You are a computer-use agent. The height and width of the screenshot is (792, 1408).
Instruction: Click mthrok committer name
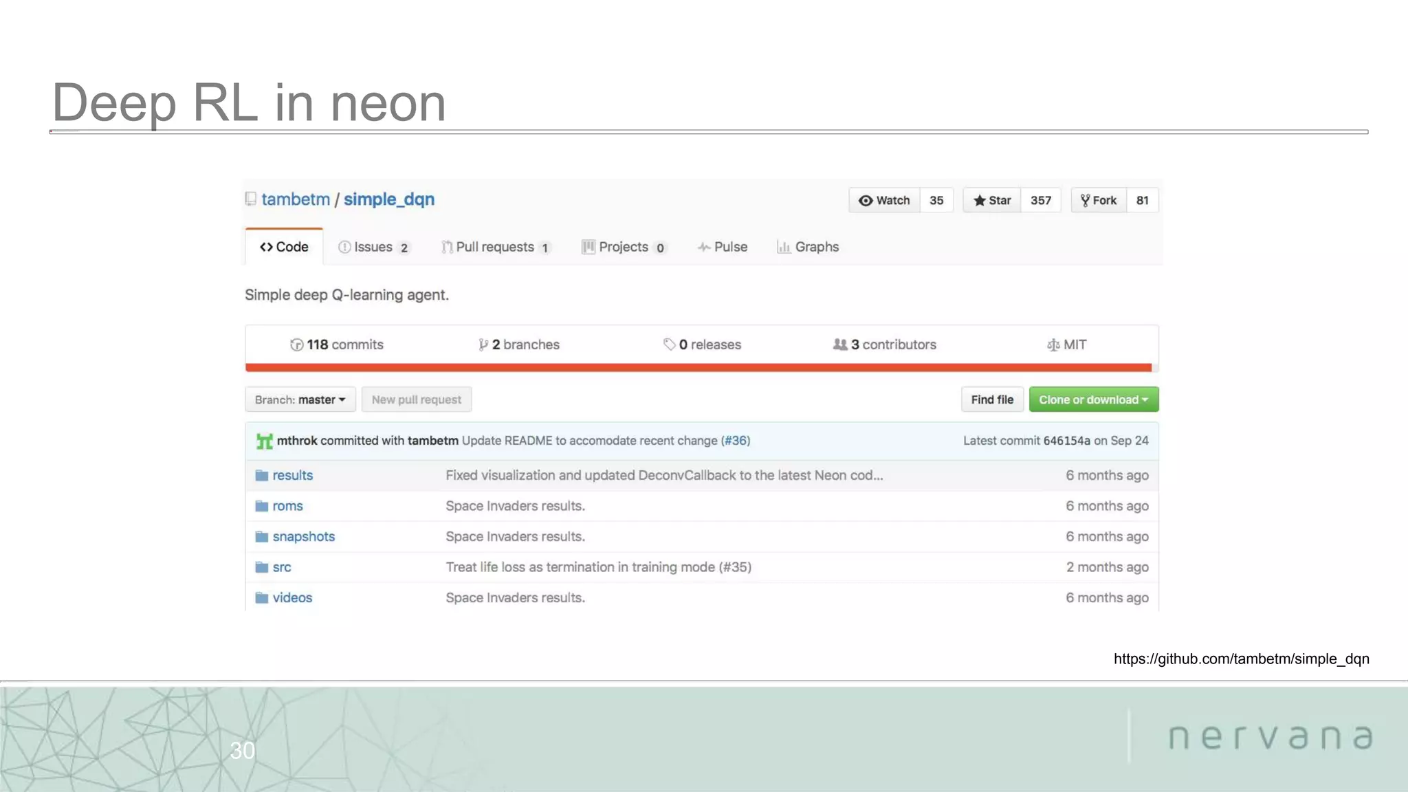297,441
